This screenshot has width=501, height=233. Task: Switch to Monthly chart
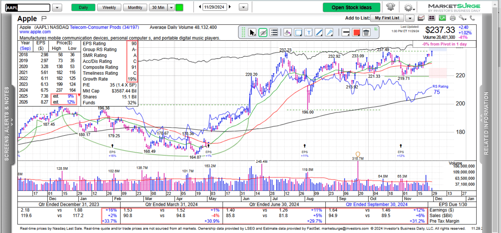coord(135,7)
